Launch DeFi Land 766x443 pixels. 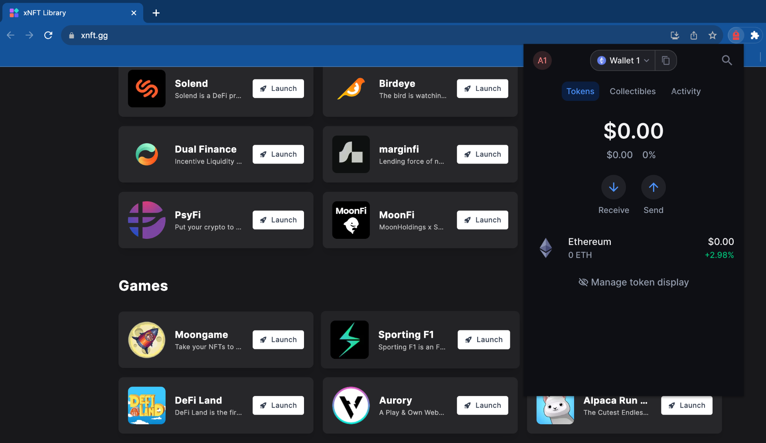(278, 406)
